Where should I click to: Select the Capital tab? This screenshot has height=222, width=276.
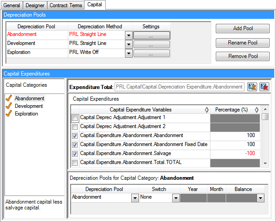[95, 4]
